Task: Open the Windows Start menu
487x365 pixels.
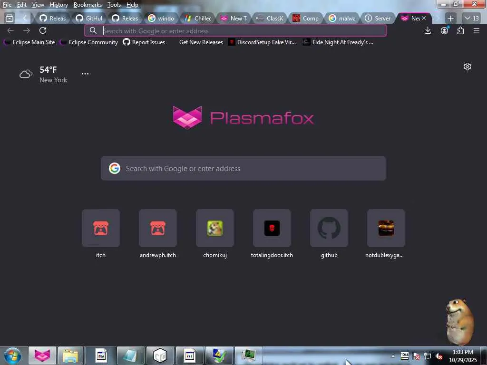Action: [13, 355]
